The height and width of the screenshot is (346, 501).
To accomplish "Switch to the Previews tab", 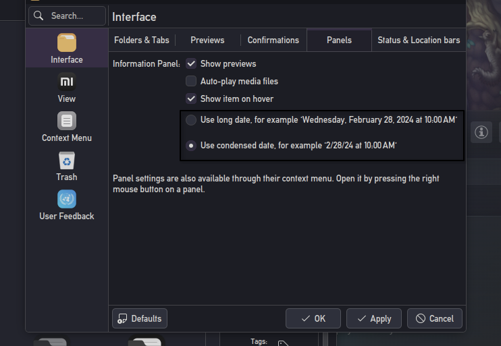I will pyautogui.click(x=207, y=40).
